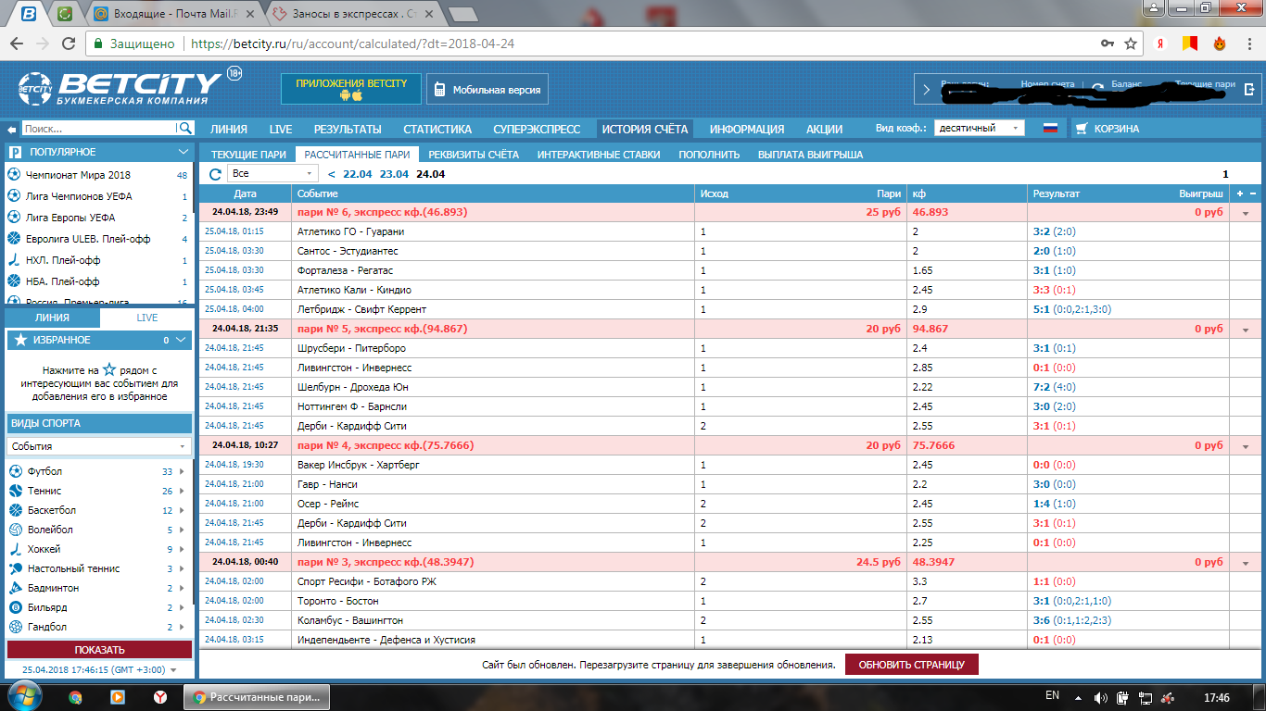Open the Результаты menu item

[348, 129]
